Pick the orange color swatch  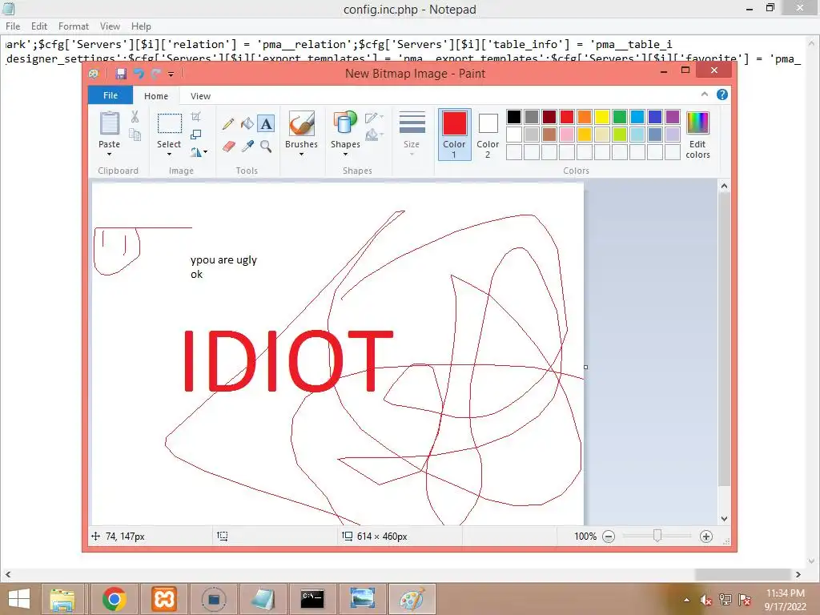584,117
